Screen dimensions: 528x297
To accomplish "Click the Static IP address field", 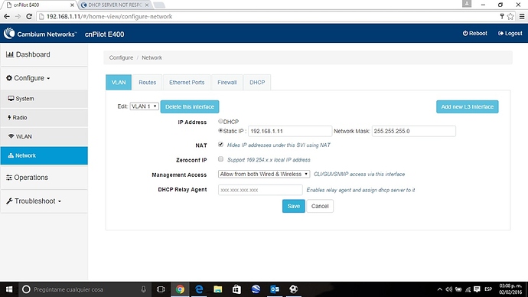I will (x=290, y=131).
